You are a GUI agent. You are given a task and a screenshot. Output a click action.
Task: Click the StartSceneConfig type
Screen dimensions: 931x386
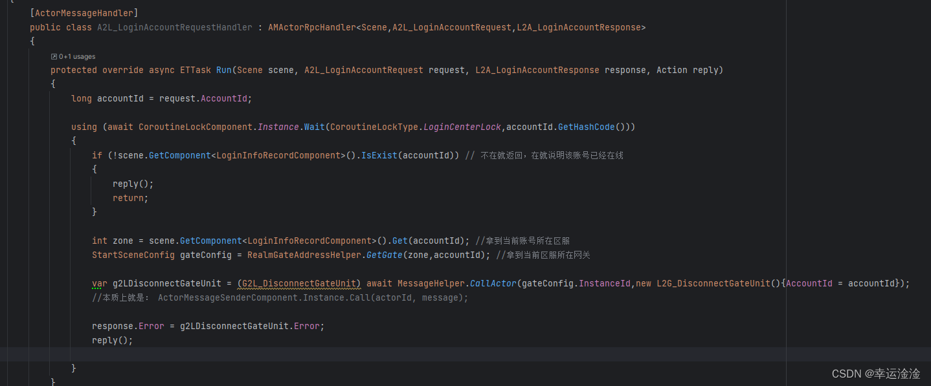(133, 255)
